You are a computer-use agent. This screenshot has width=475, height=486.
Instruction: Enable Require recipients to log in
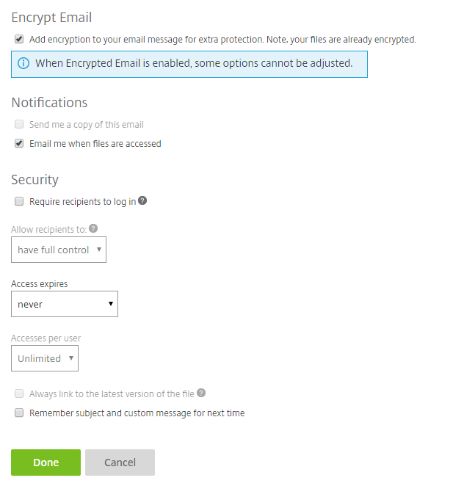click(19, 201)
